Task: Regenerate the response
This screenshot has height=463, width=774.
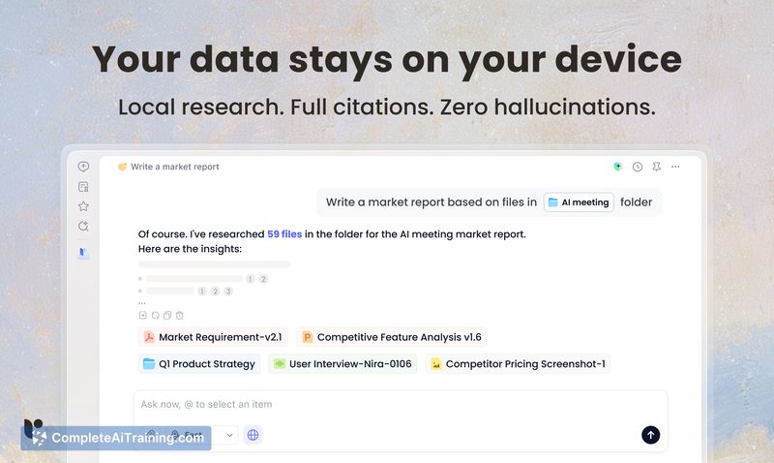Action: (x=155, y=315)
